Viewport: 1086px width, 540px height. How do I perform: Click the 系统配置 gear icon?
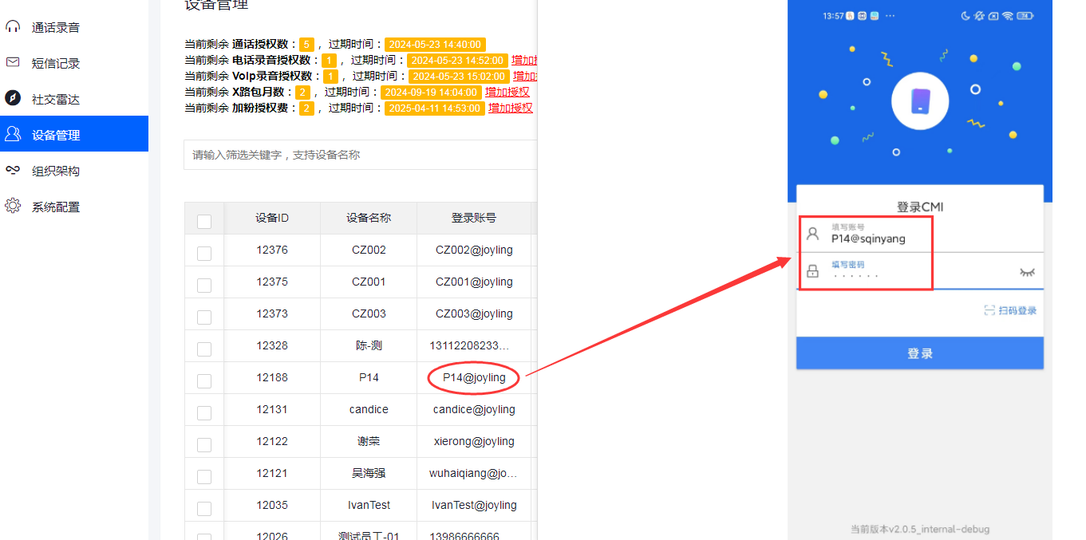(x=14, y=206)
